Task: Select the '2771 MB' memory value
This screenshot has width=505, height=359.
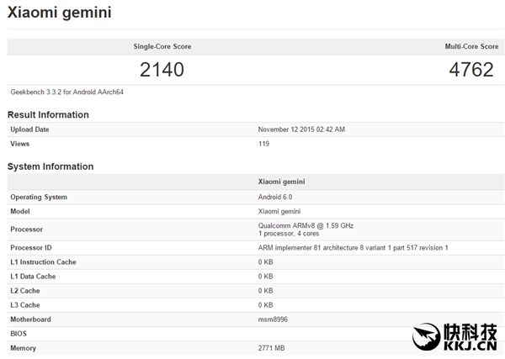Action: coord(271,348)
